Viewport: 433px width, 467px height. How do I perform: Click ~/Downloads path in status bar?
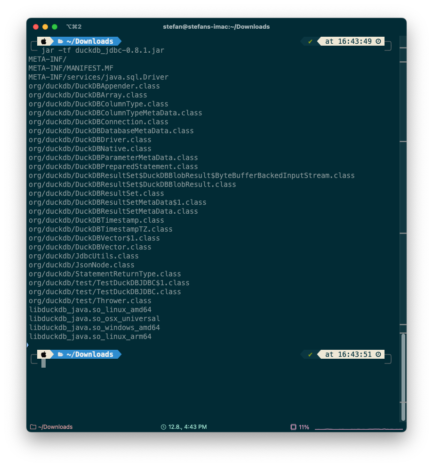(56, 427)
